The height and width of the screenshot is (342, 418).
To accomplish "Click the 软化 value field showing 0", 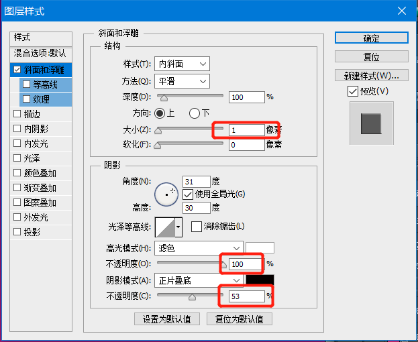I will coord(247,145).
